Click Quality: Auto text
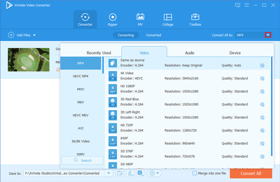Screen dimensions: 280x182 point(231,65)
